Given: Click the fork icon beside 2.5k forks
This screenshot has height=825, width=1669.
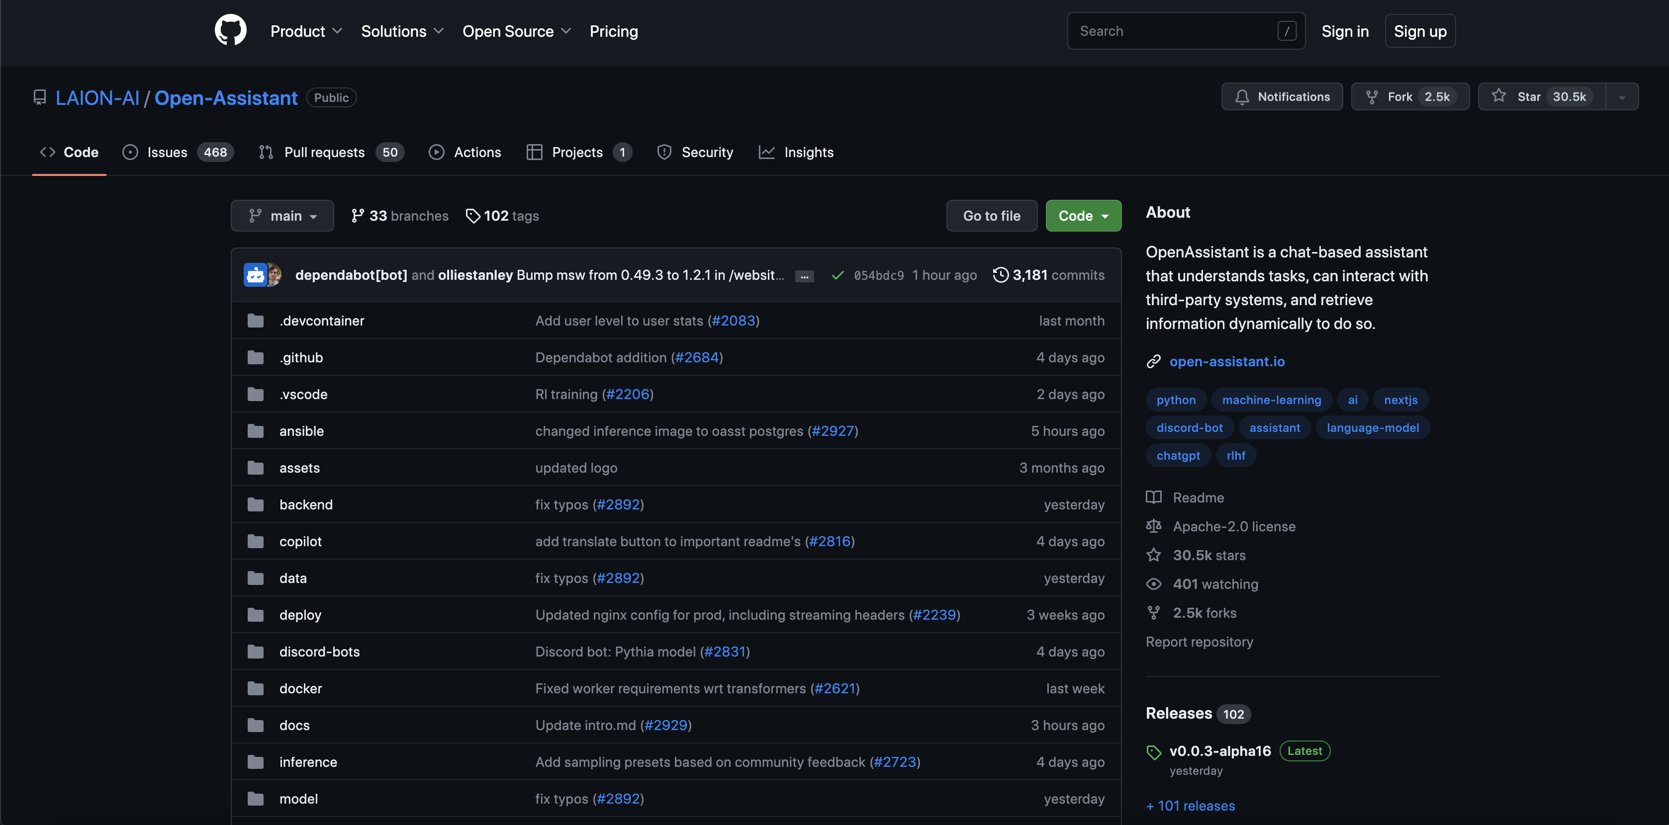Looking at the screenshot, I should [x=1153, y=613].
